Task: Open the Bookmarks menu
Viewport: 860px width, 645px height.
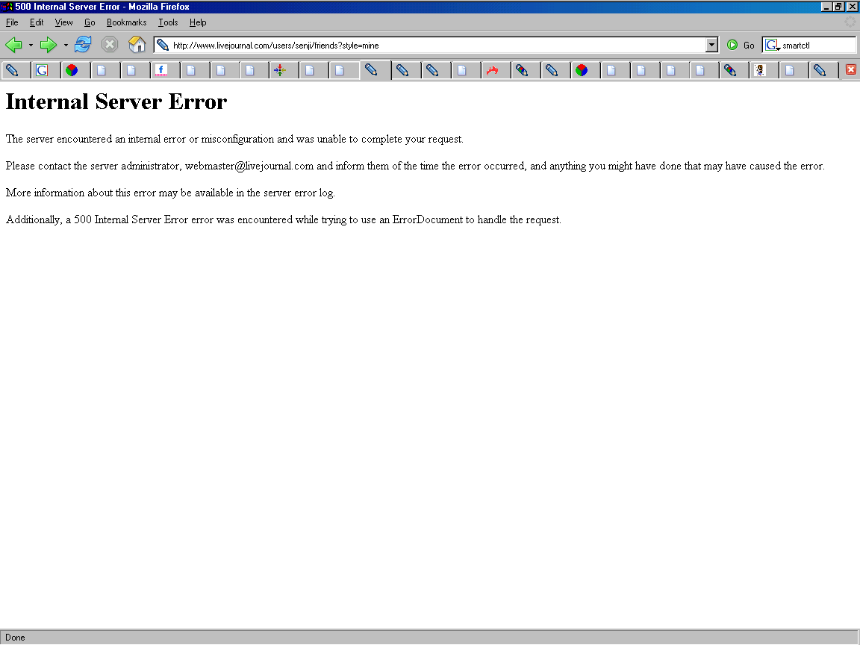Action: tap(126, 22)
